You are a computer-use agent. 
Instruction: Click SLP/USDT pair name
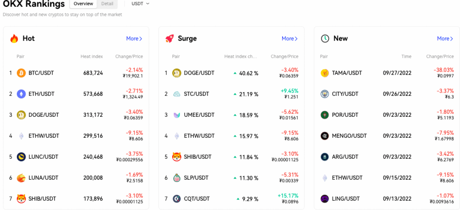pos(196,178)
